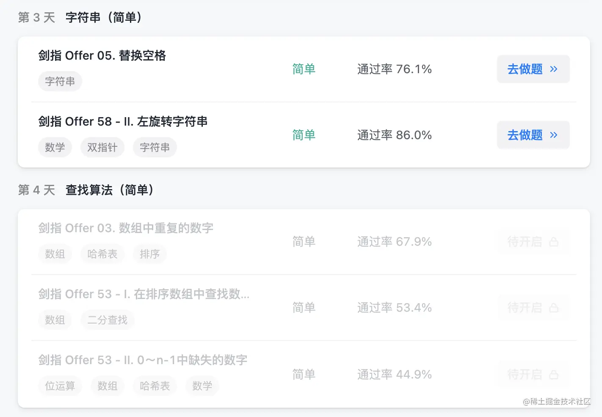Viewport: 602px width, 417px height.
Task: Open problem 剑指 Offer 03. 数组中重复的数字
Action: click(x=126, y=228)
